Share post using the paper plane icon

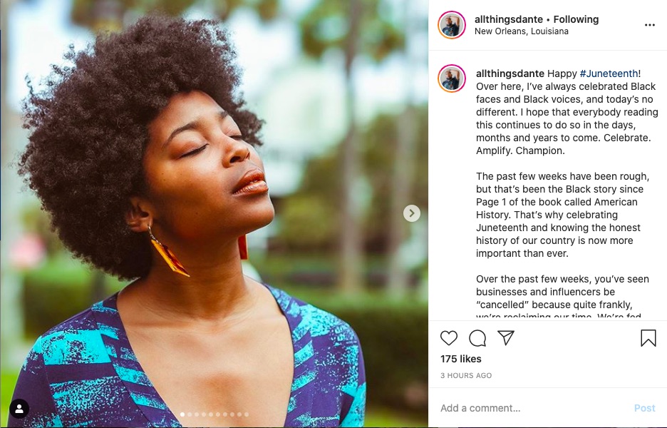coord(506,337)
